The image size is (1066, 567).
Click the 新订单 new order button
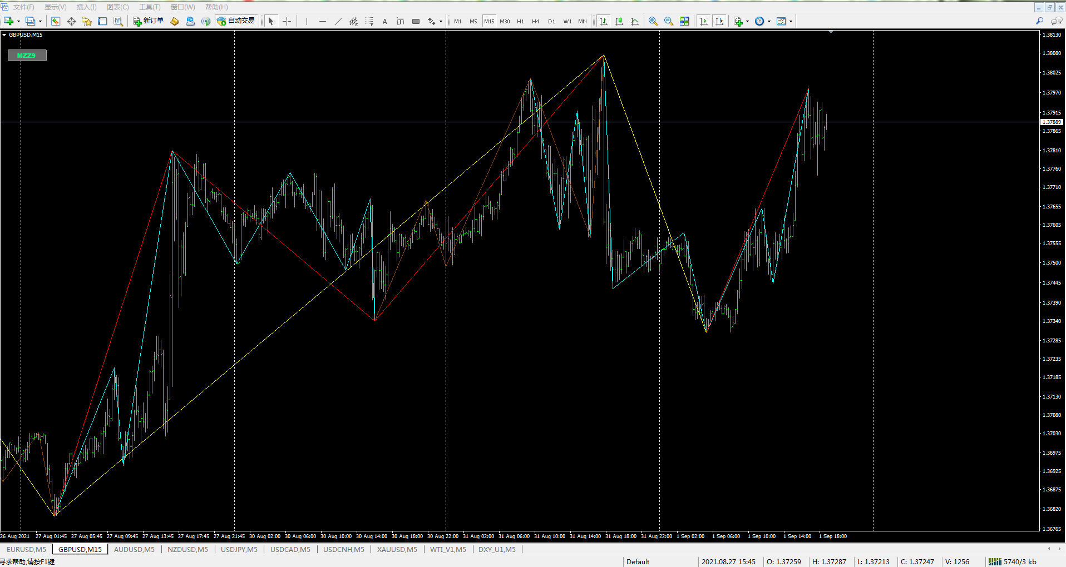[149, 21]
